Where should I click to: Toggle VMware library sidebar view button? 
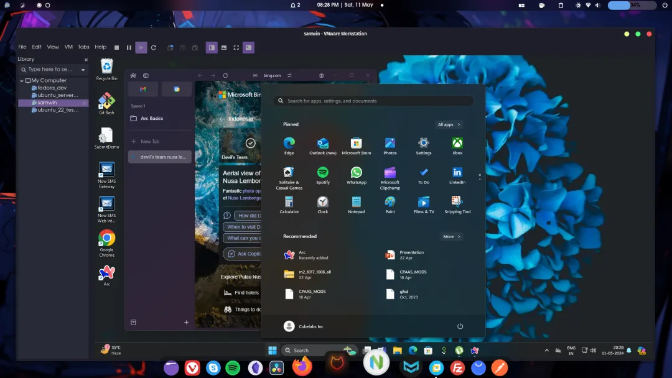212,47
